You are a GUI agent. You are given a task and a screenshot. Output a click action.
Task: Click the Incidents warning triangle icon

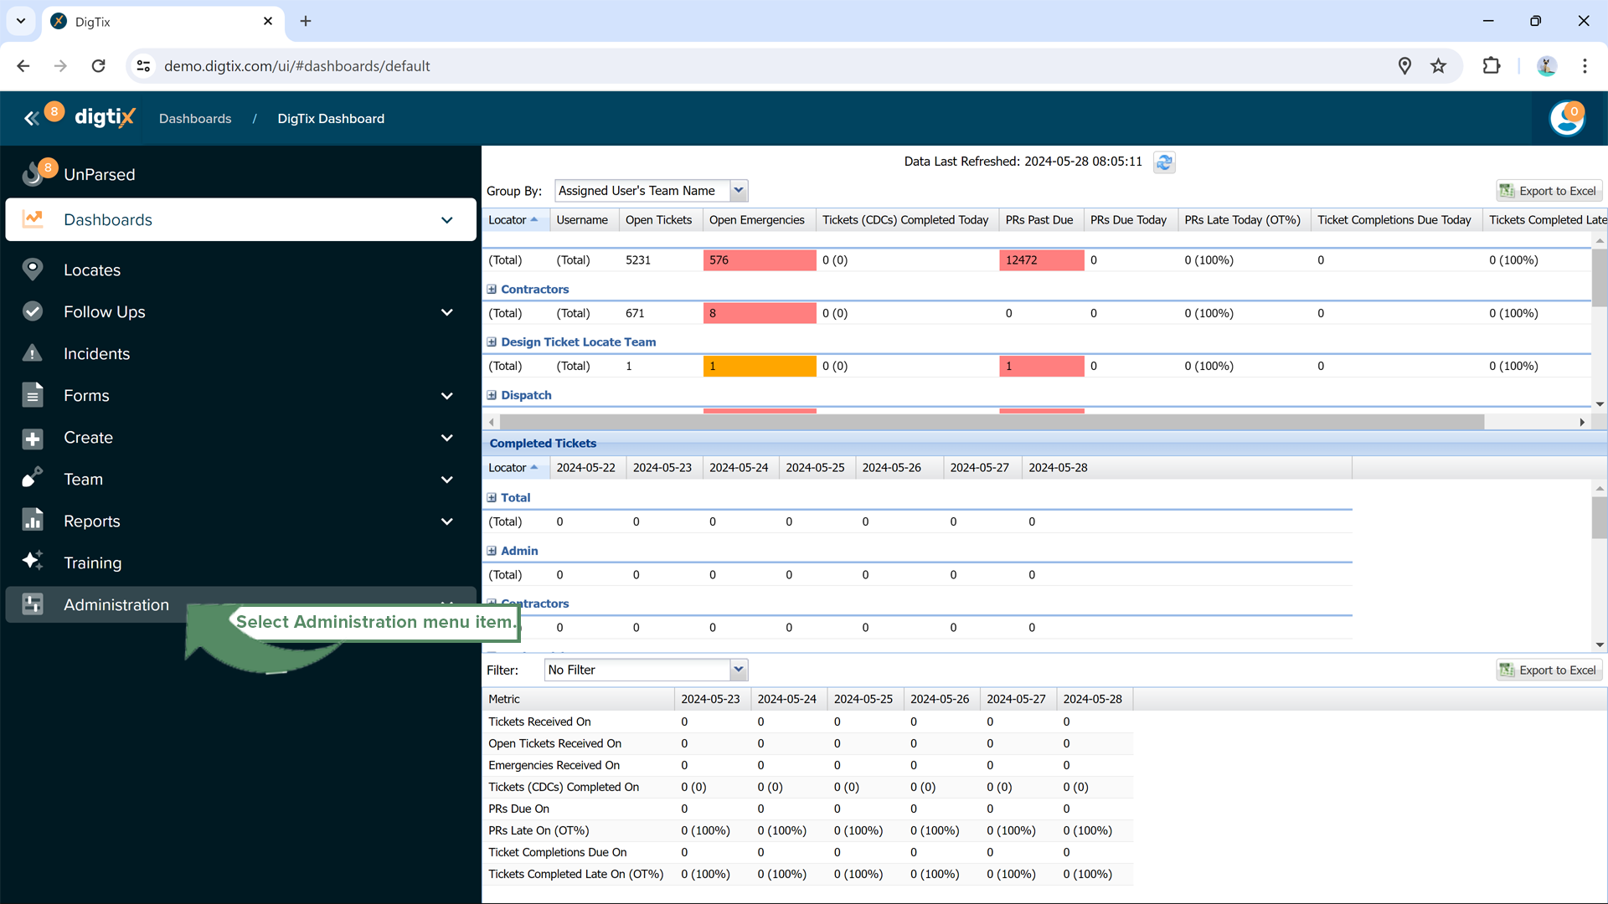[x=33, y=353]
